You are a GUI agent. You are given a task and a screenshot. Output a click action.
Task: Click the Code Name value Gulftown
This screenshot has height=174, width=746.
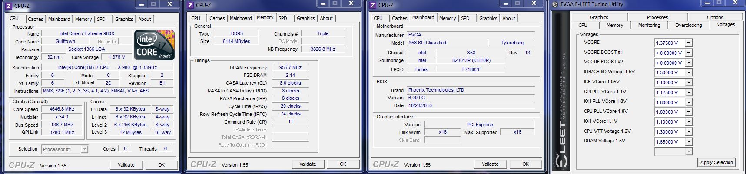coord(65,42)
